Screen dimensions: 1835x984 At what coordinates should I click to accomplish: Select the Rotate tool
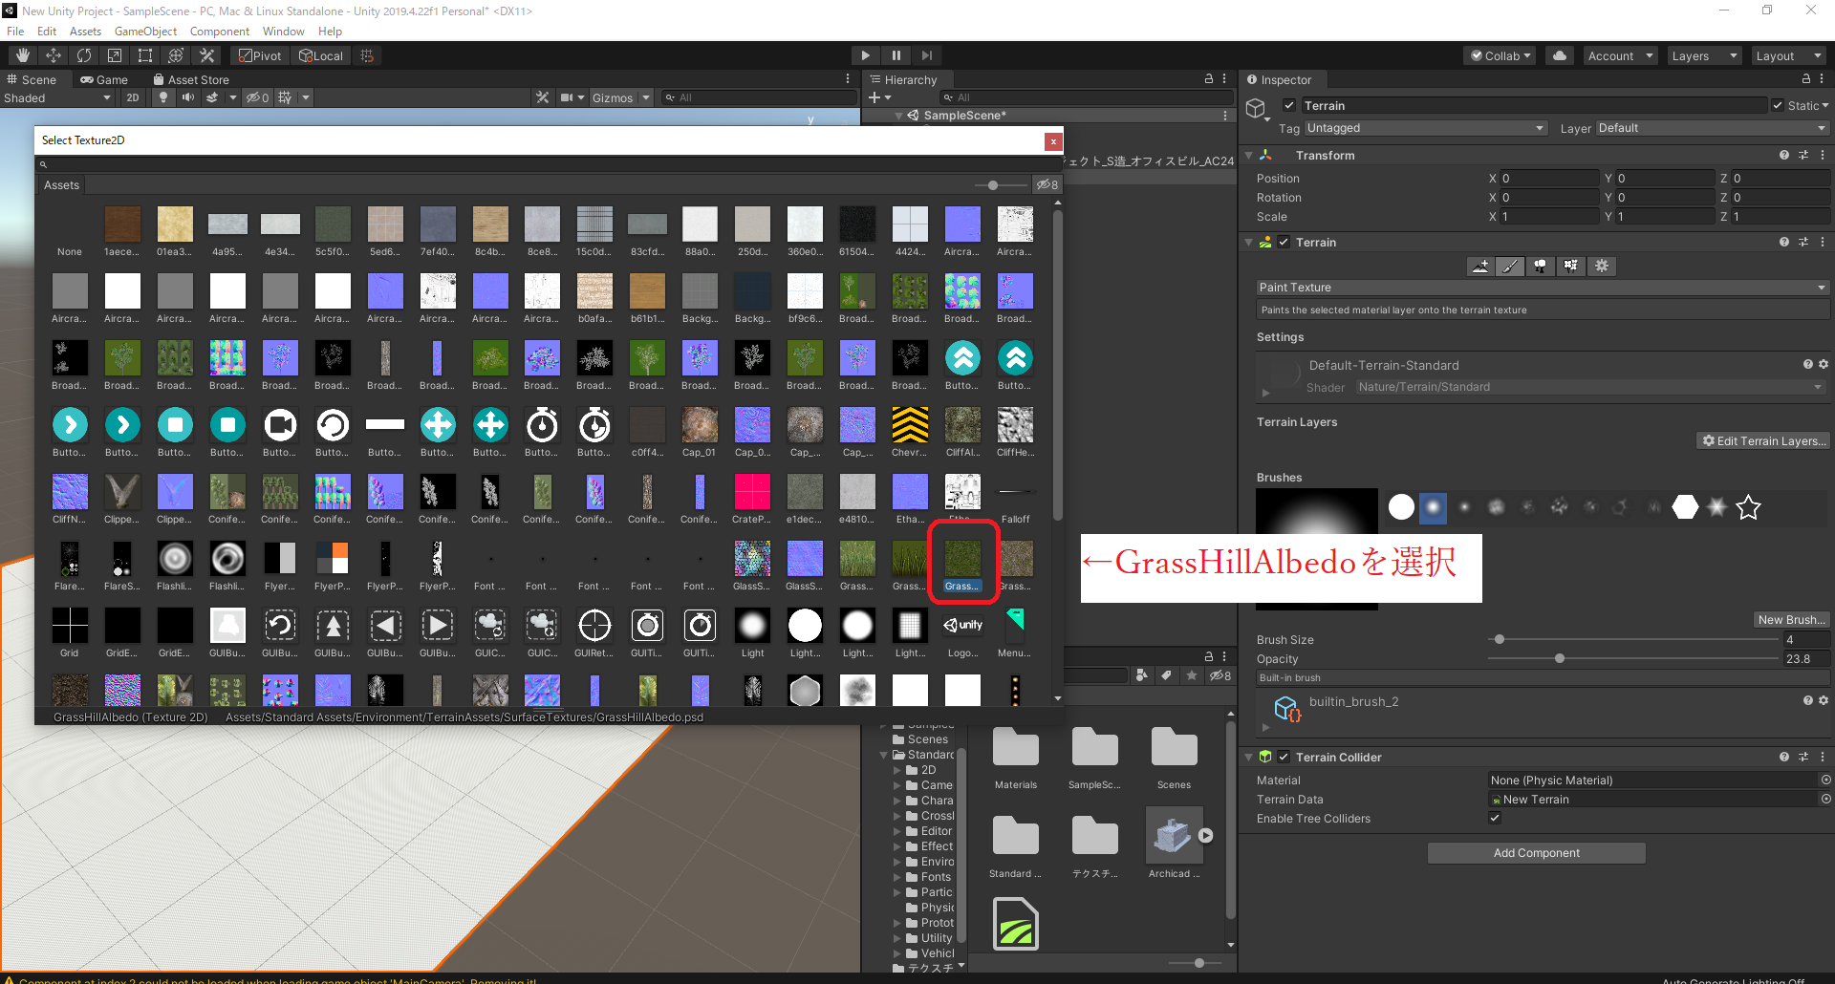point(84,55)
